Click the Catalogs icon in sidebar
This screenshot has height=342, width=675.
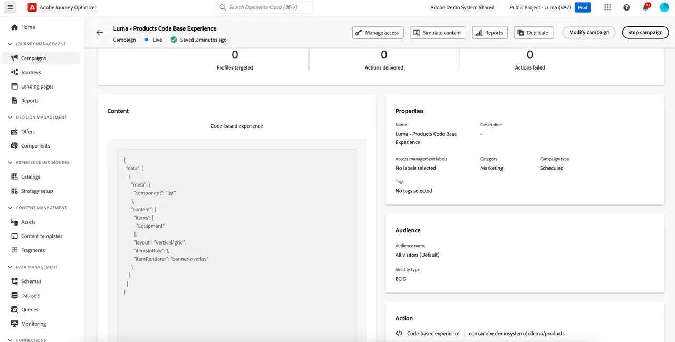tap(15, 177)
